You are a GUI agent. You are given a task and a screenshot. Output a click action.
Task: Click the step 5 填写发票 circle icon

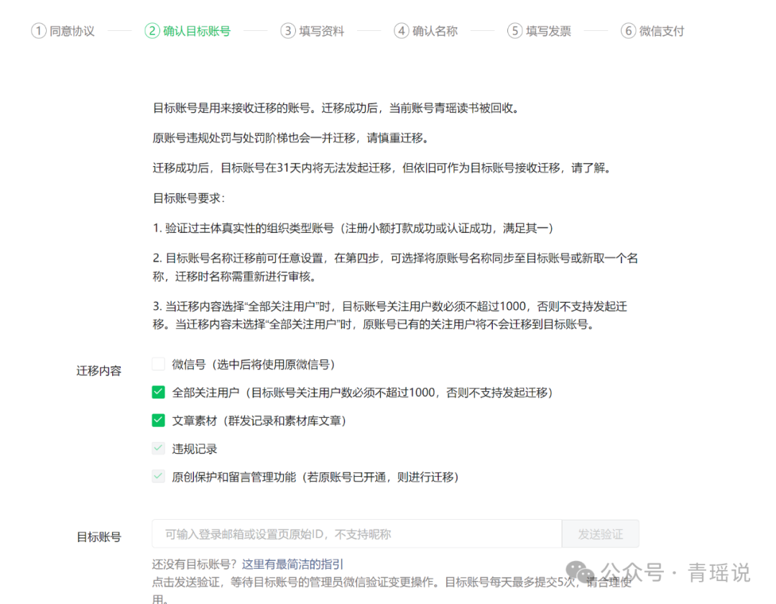(514, 31)
